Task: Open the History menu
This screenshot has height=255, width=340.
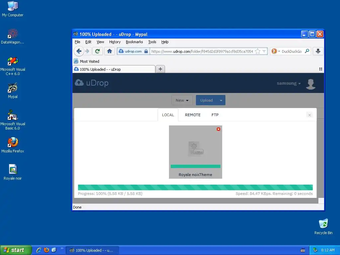Action: point(115,42)
